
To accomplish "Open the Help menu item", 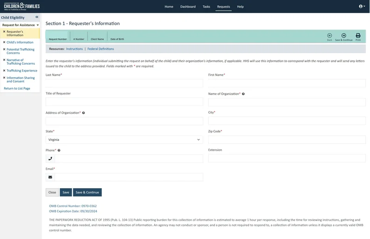I will 240,6.
